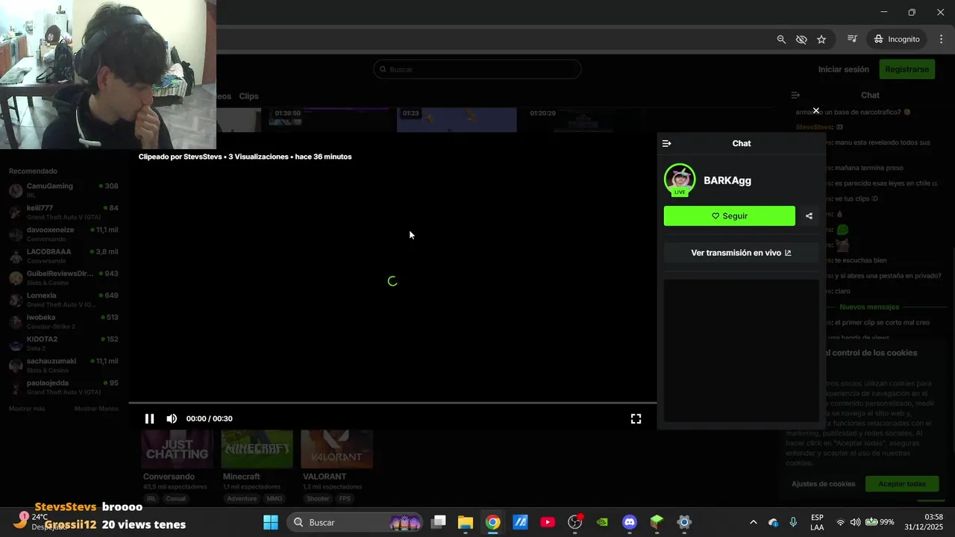Click the taskbar Buscar search box
The height and width of the screenshot is (537, 955).
pyautogui.click(x=354, y=522)
